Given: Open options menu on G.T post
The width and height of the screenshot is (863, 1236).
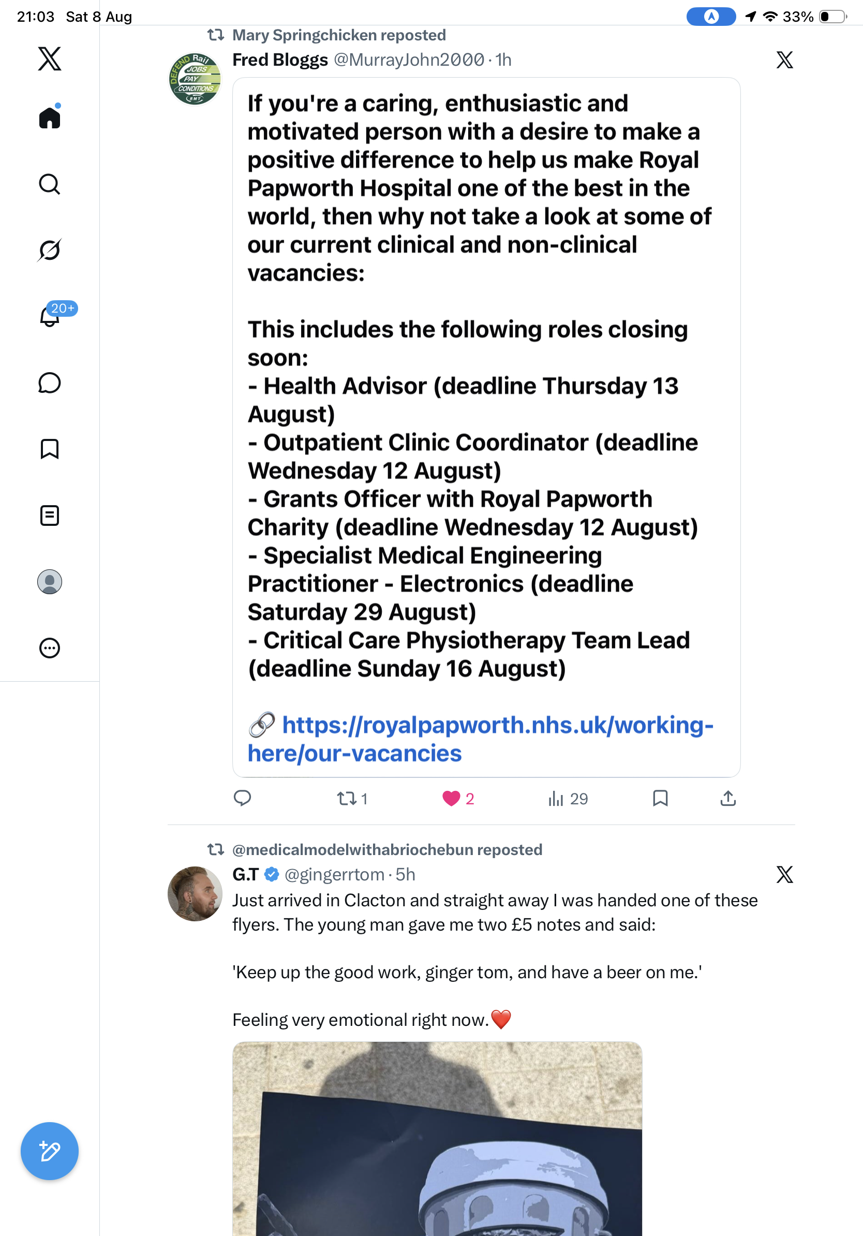Looking at the screenshot, I should (784, 874).
